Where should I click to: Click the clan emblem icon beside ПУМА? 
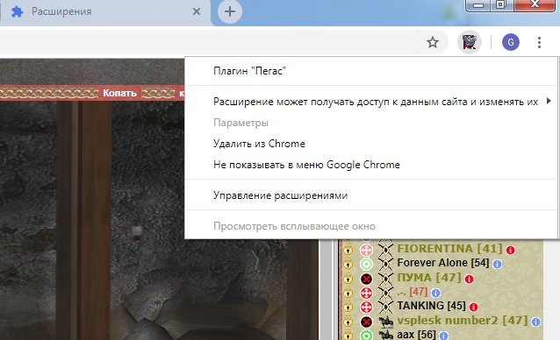click(385, 279)
